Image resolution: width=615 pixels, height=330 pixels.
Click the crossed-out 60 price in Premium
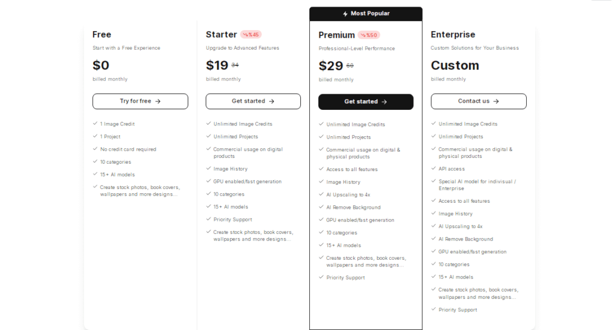coord(350,65)
